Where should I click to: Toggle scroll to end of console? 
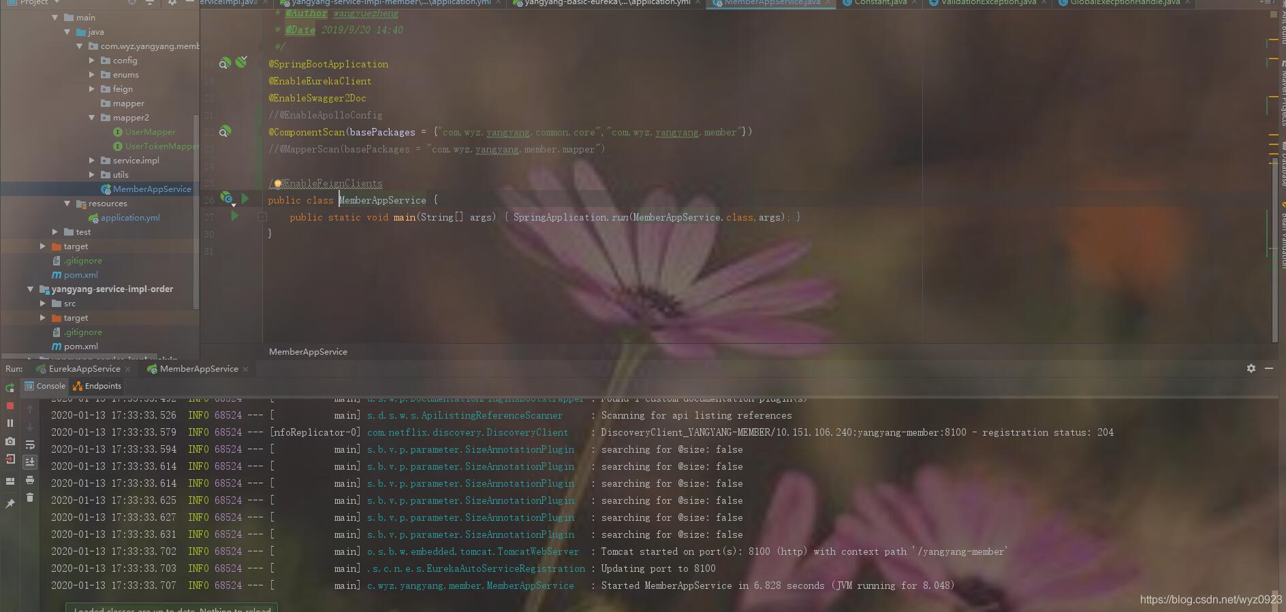[x=30, y=462]
